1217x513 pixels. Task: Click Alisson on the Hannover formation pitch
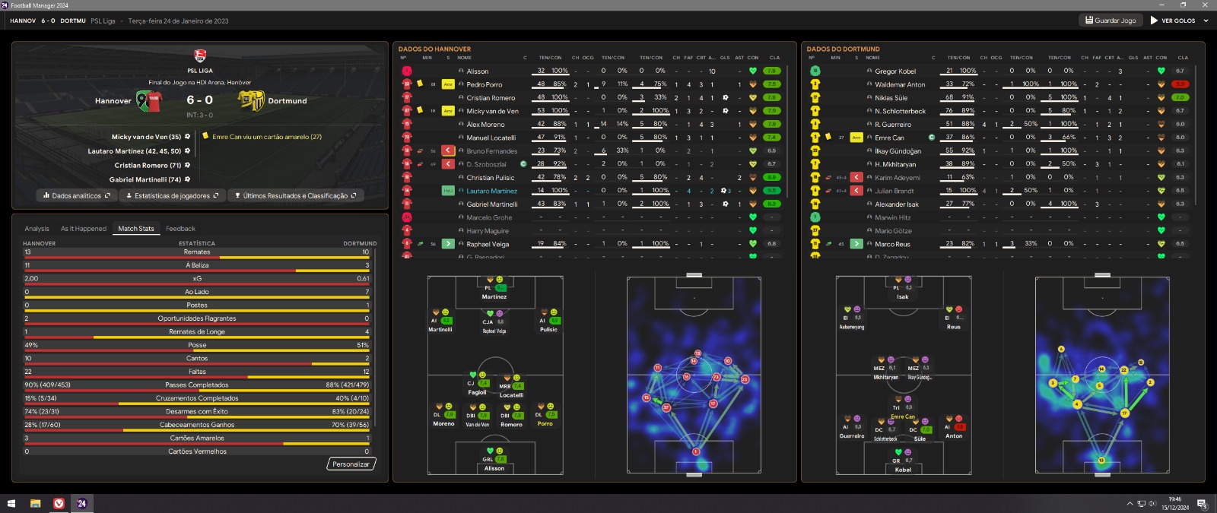(494, 460)
